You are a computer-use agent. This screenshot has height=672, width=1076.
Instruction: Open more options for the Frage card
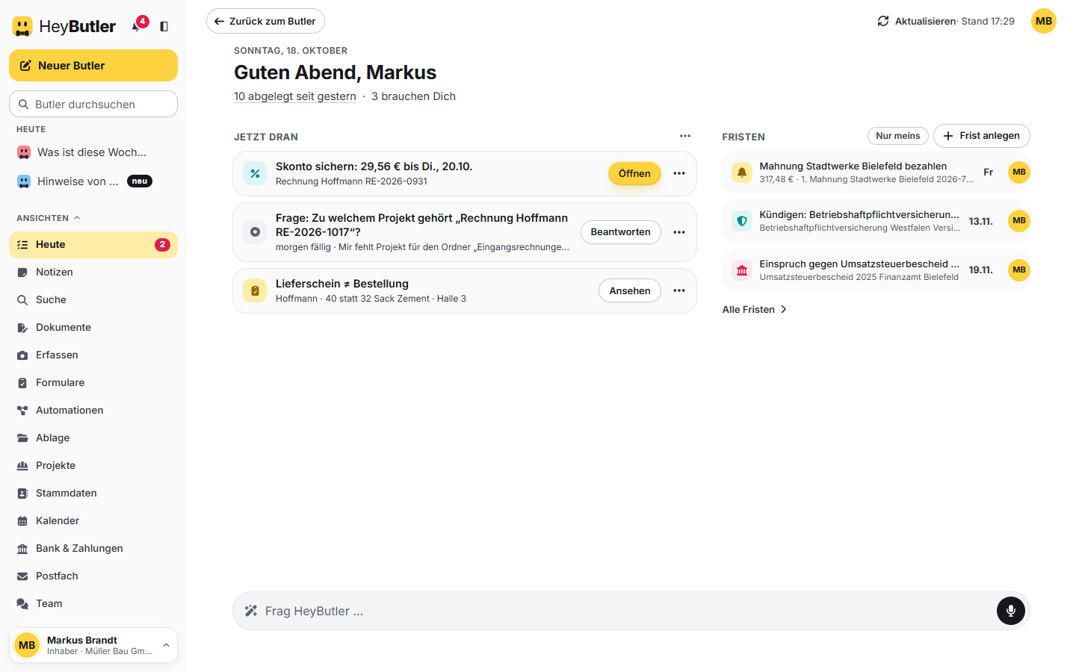tap(679, 232)
